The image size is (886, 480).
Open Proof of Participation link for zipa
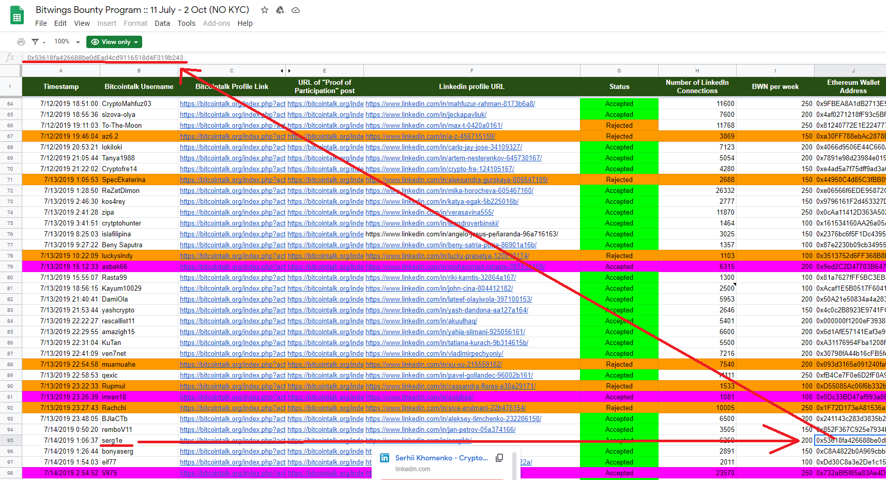[326, 212]
